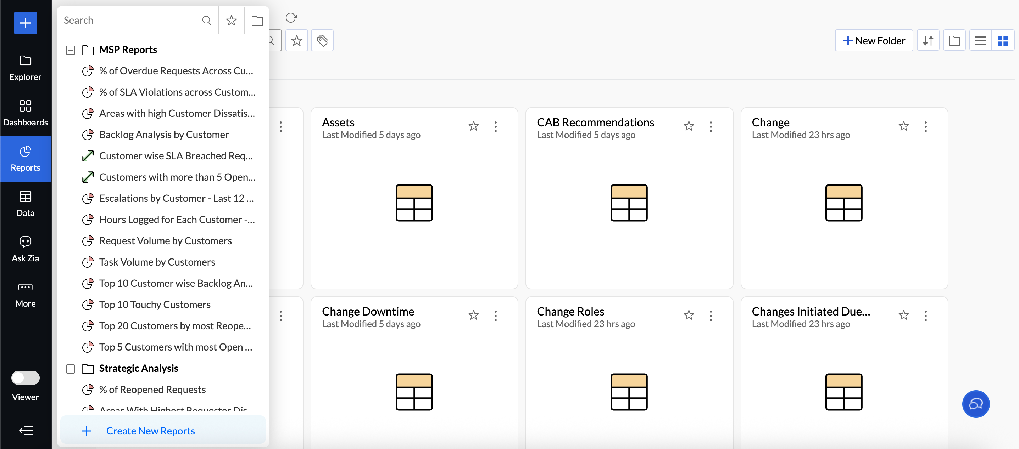Collapse the MSP Reports folder
This screenshot has height=449, width=1019.
(x=71, y=50)
